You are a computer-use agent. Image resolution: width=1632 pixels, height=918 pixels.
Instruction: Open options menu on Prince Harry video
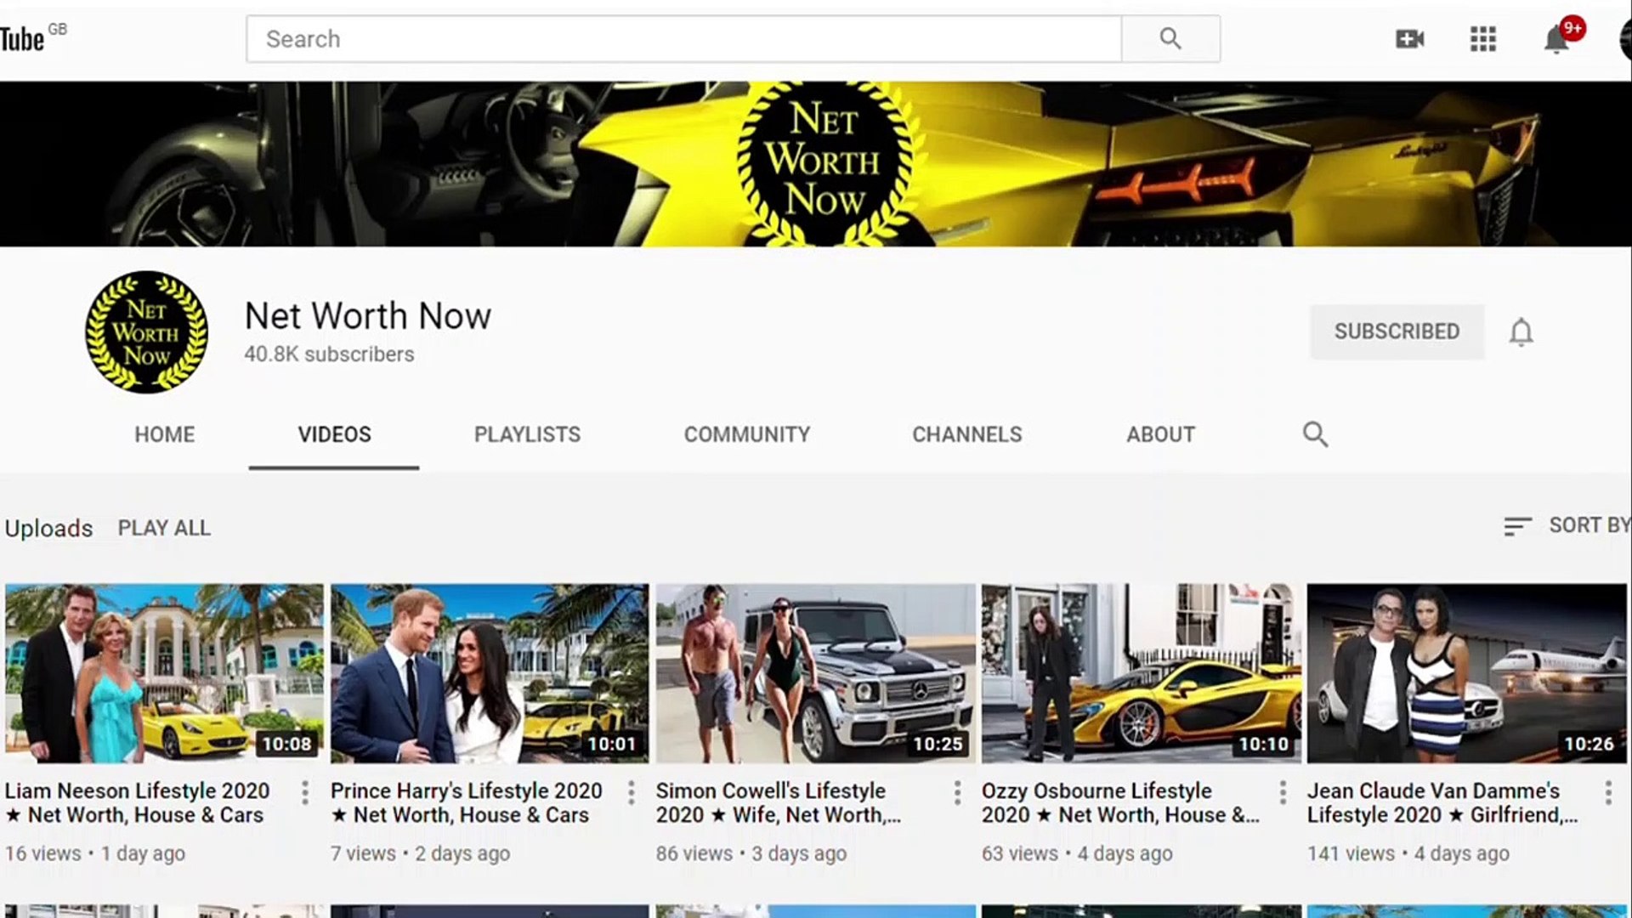(631, 792)
